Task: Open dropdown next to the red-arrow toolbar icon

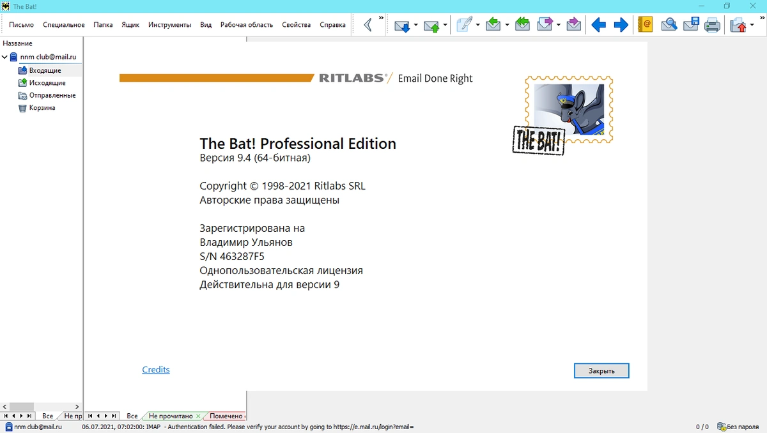Action: tap(752, 26)
